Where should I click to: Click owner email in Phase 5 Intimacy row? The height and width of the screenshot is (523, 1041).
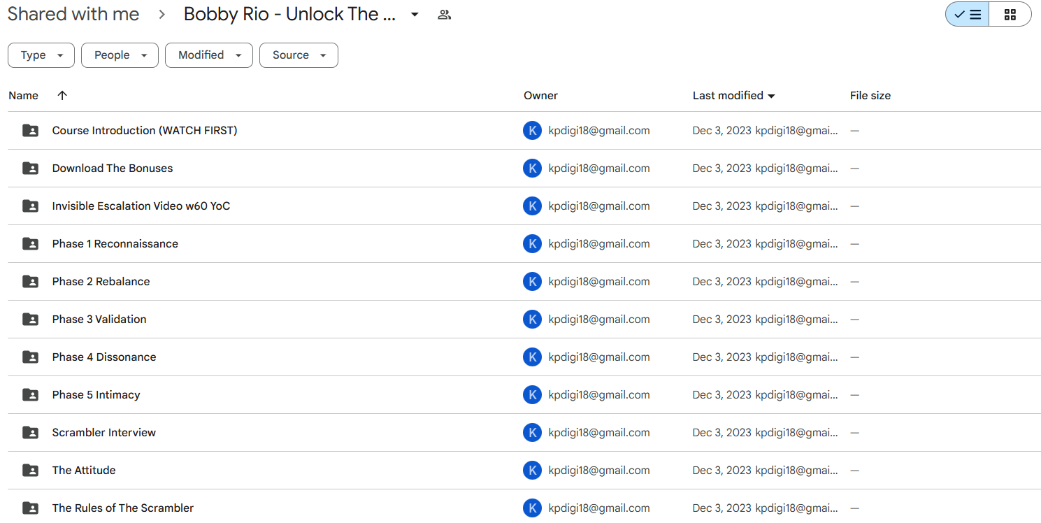599,395
